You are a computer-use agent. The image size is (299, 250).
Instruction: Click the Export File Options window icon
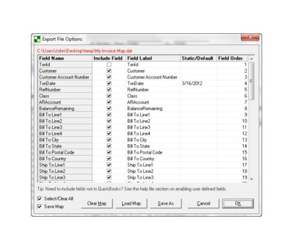click(x=37, y=39)
